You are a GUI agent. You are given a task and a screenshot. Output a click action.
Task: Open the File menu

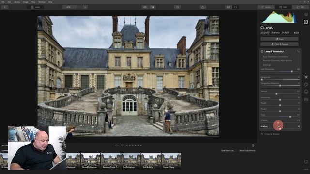(x=3, y=2)
